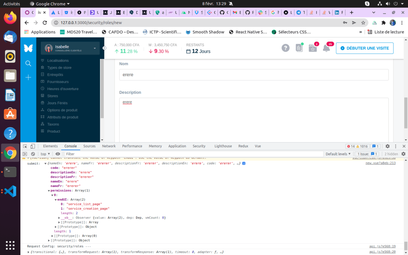408x255 pixels.
Task: Click the sidebar scrollbar
Action: [102, 88]
